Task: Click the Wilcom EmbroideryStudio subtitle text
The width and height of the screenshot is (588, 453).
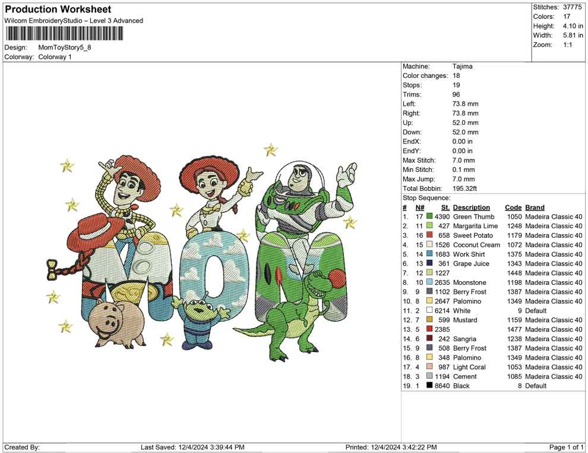Action: pos(74,21)
